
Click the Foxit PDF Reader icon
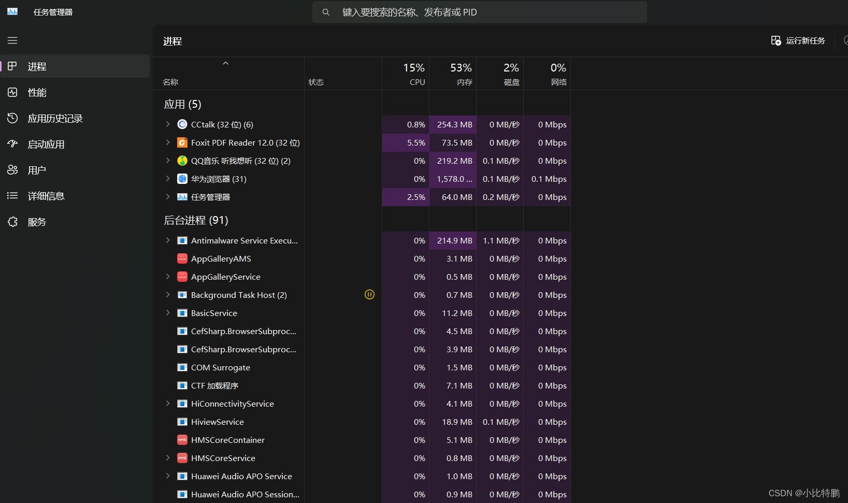click(182, 142)
